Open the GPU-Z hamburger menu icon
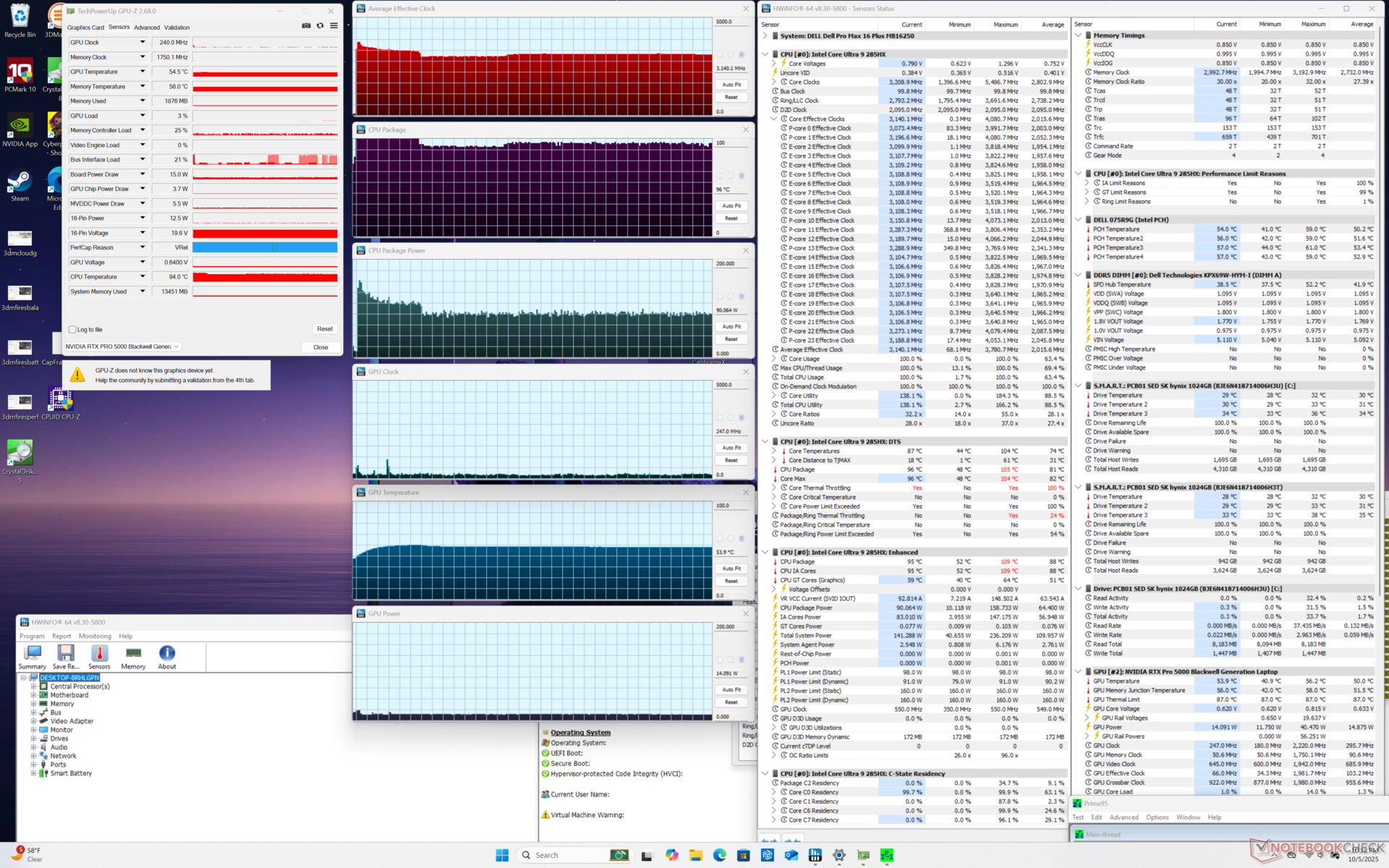 click(334, 26)
